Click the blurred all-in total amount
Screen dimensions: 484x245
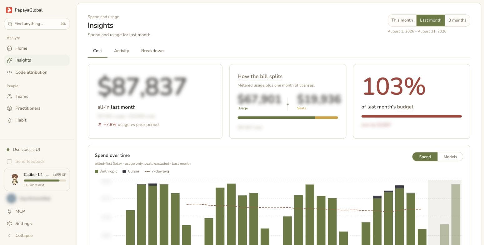(x=142, y=87)
